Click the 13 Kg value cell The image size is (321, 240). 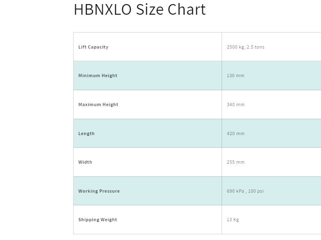(271, 220)
